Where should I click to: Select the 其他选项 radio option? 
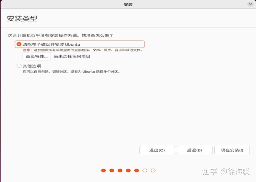click(18, 65)
